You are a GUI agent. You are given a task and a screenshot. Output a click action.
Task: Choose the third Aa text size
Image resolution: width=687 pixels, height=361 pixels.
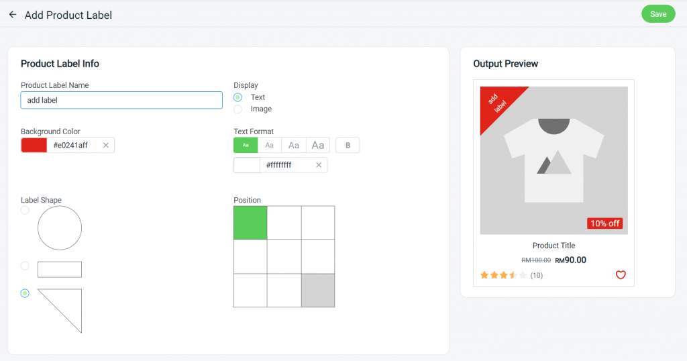coord(294,146)
